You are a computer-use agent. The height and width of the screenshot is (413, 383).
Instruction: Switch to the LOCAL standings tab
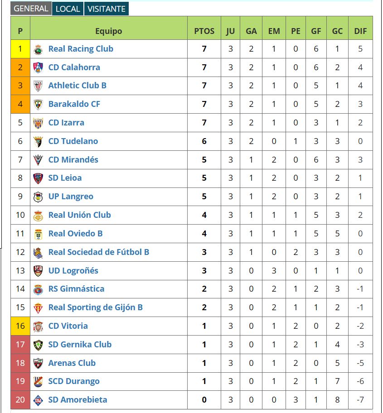[68, 9]
